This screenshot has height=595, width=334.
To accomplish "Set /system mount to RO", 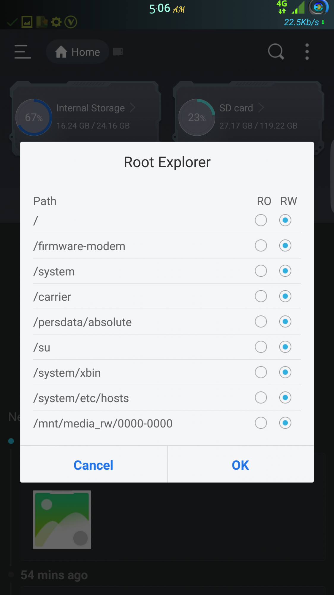I will [x=261, y=271].
